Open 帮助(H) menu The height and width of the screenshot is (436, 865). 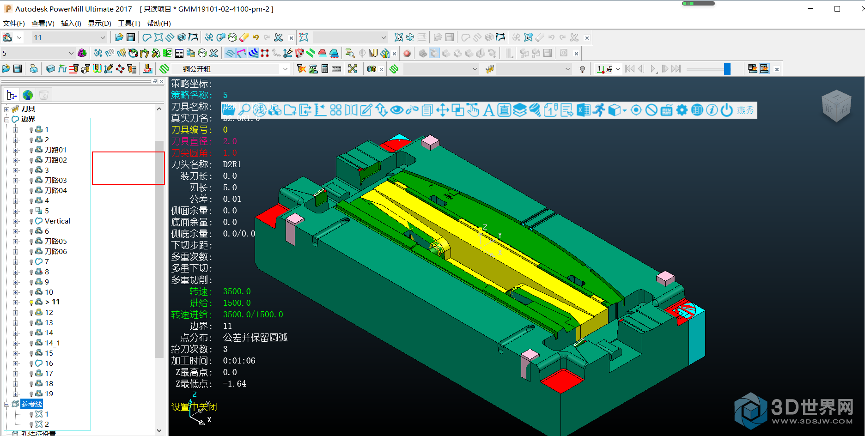(x=158, y=23)
